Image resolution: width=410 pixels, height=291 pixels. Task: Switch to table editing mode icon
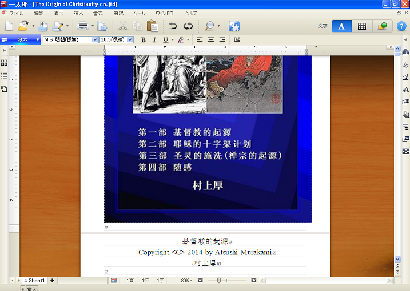coord(362,26)
